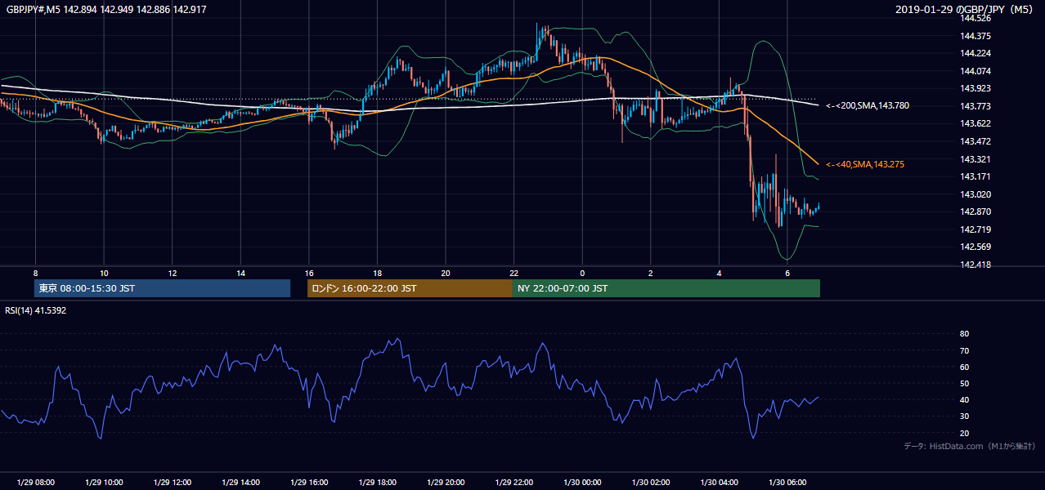Click price axis value 143.923
The image size is (1045, 490).
(975, 88)
